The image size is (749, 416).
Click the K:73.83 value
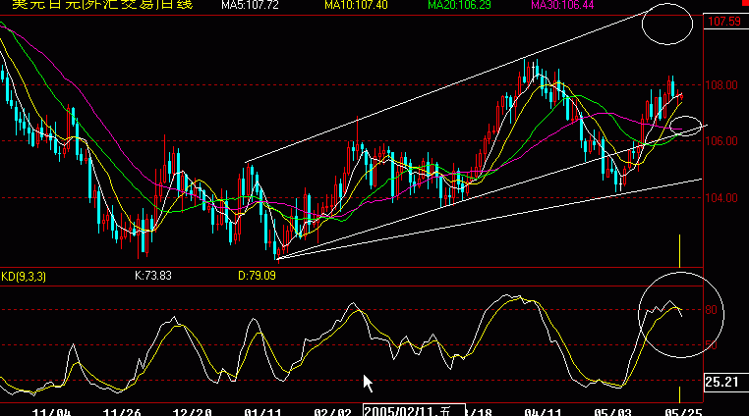coord(153,276)
